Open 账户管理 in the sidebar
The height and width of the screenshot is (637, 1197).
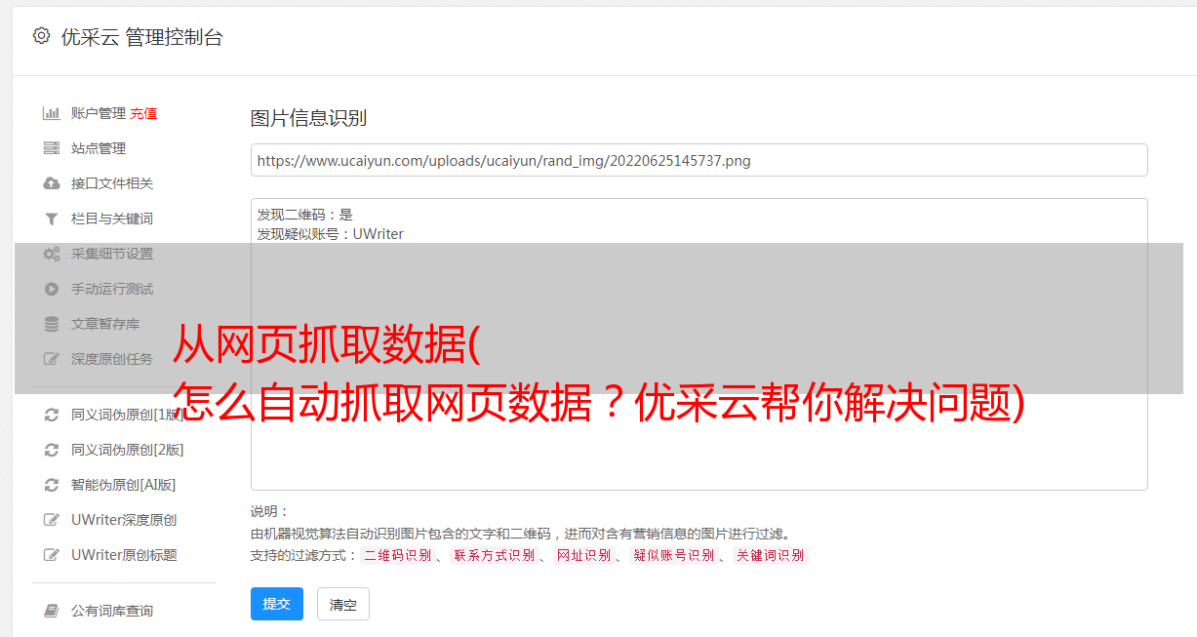pyautogui.click(x=99, y=113)
